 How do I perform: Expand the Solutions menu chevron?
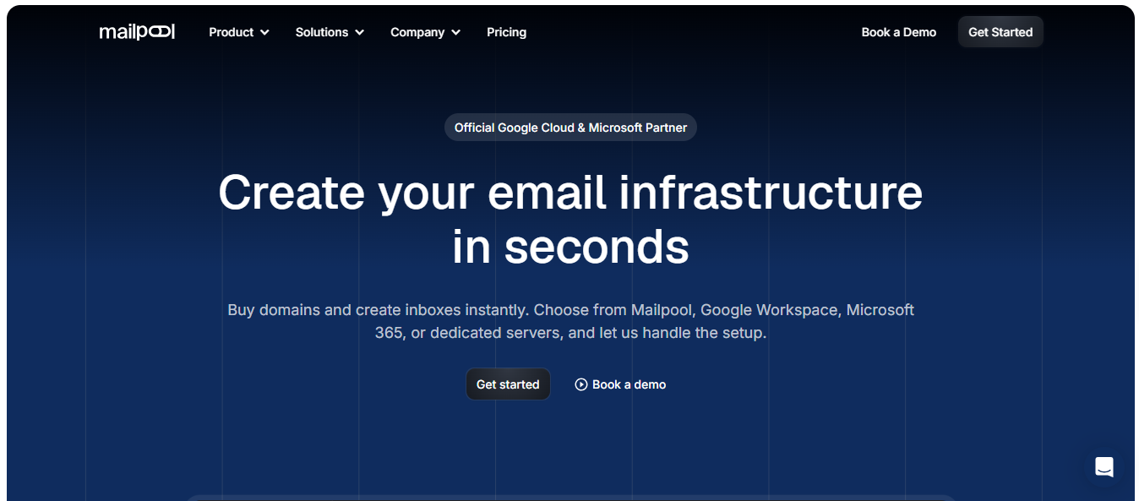tap(359, 32)
